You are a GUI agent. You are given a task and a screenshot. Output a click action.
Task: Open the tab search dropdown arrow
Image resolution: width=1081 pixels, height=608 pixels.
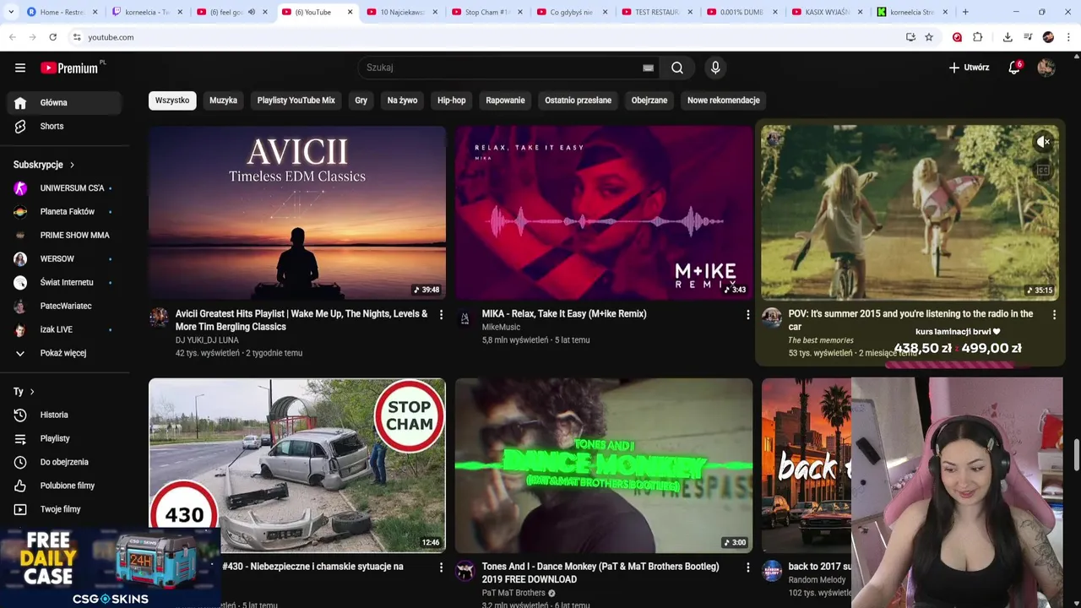tap(10, 12)
